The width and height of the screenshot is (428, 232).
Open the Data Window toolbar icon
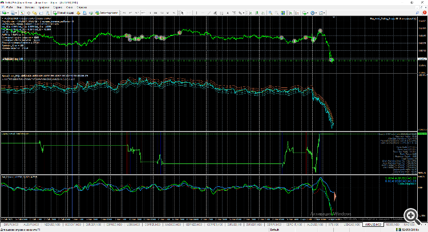[x=29, y=13]
